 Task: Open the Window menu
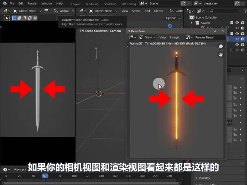47,3
